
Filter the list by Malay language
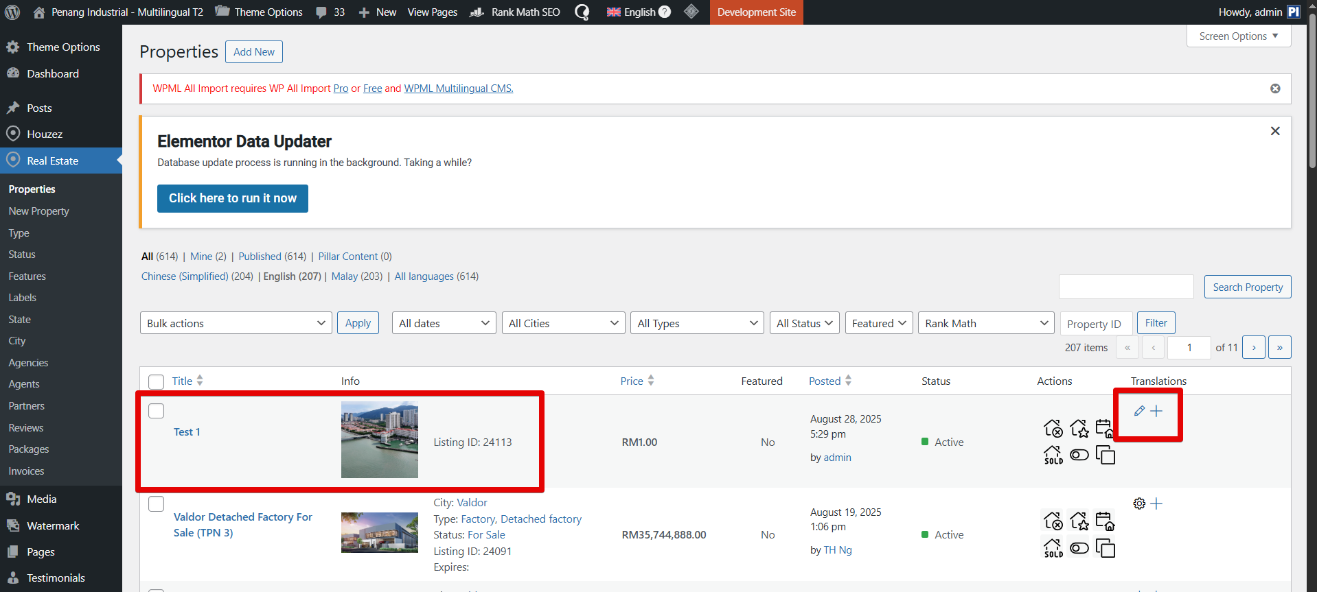344,276
